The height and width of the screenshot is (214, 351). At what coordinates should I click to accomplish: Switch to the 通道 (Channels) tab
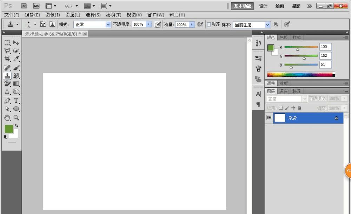(284, 91)
